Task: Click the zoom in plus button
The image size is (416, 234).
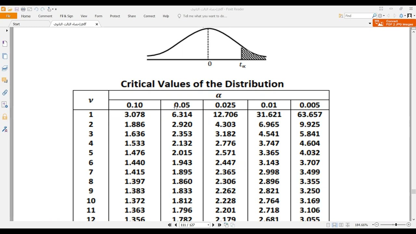Action: (x=409, y=225)
